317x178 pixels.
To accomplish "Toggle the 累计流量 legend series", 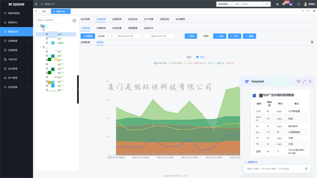I will coord(175,63).
